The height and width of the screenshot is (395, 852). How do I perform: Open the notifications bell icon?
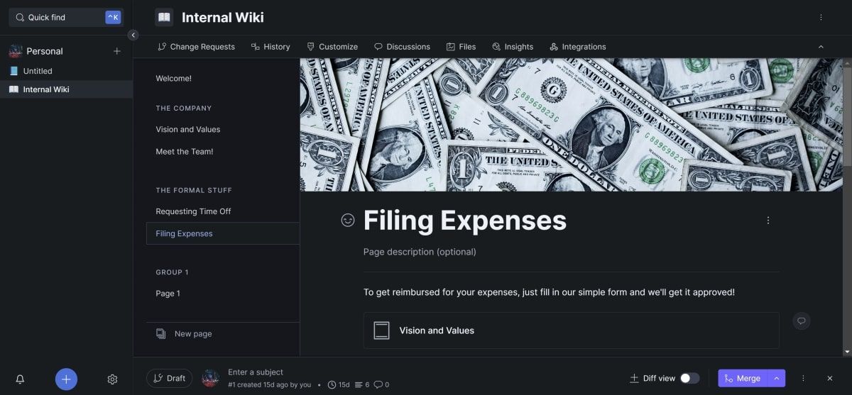click(x=20, y=379)
